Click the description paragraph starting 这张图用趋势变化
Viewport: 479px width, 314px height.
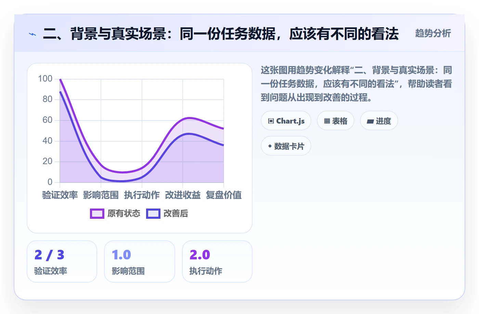click(356, 84)
